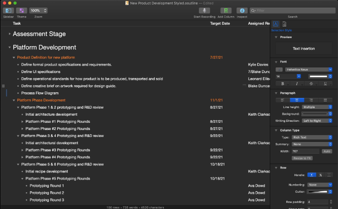The height and width of the screenshot is (209, 338).
Task: Open the column Type Rich Text dropdown
Action: coord(312,137)
